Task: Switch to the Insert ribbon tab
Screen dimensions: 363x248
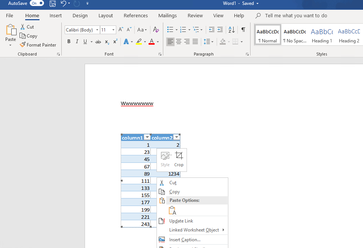Action: (x=55, y=15)
